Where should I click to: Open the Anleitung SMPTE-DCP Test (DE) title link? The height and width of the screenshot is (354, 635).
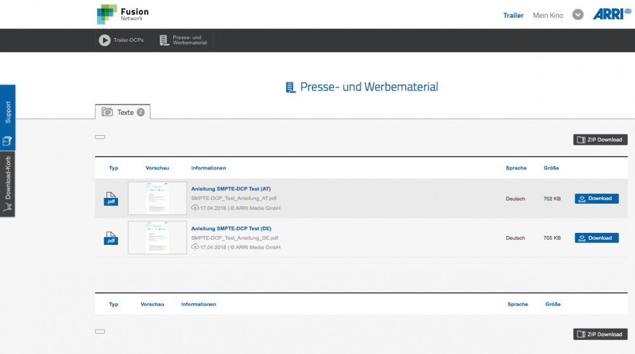pyautogui.click(x=231, y=228)
